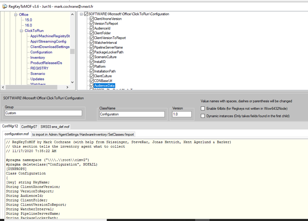Click the tree vertical scrollbar thumb
Image resolution: width=308 pixels, height=221 pixels.
(72, 51)
